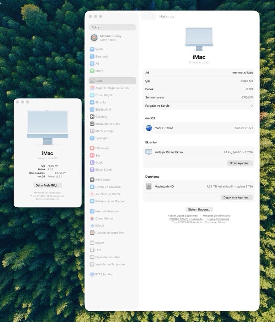Select Yazıcılar ve Tarayıcılar entry
275x322 pixels.
click(112, 264)
